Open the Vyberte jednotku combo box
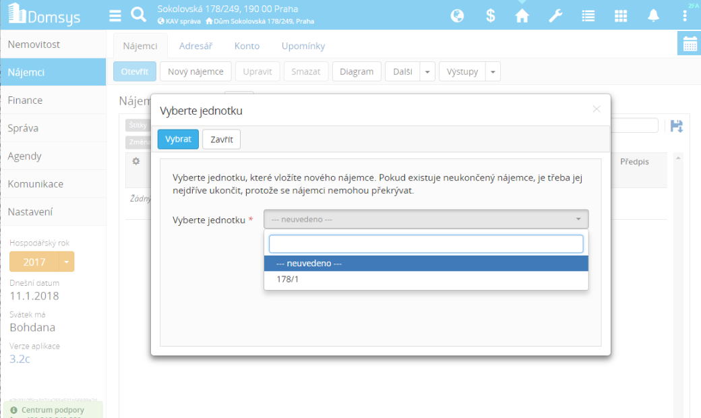This screenshot has width=701, height=418. [x=425, y=219]
